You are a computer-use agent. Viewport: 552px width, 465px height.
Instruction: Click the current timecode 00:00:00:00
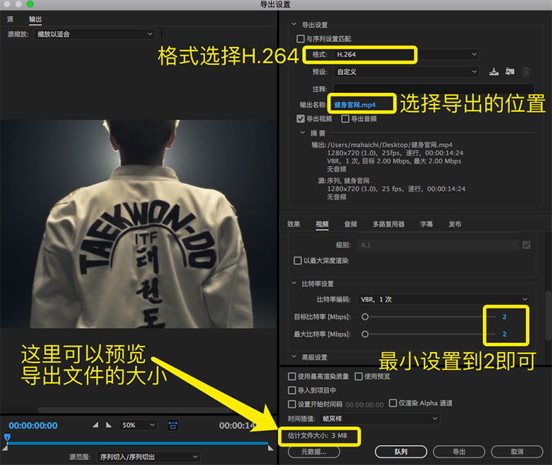33,425
